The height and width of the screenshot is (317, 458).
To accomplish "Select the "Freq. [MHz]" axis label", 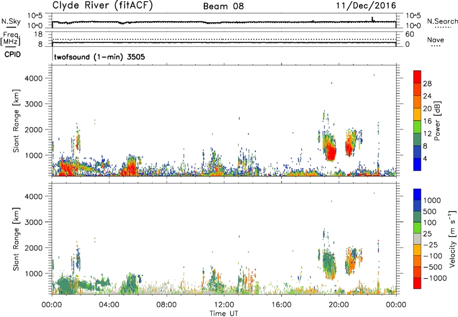I will tap(10, 39).
